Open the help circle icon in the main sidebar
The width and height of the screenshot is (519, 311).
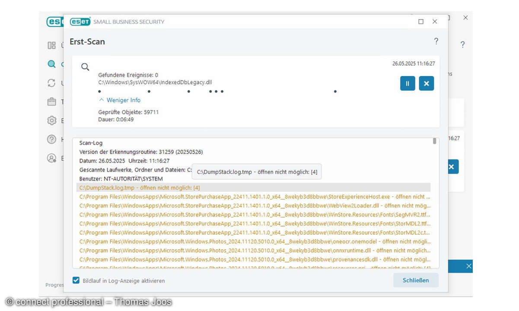point(52,139)
